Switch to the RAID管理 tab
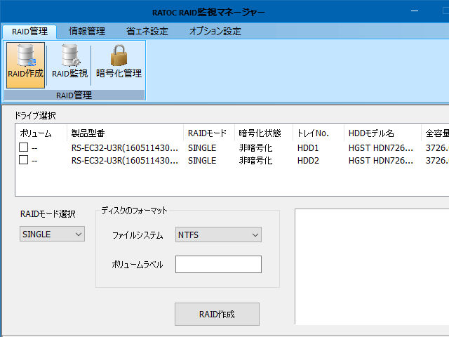Viewport: 449px width, 337px height. point(29,31)
